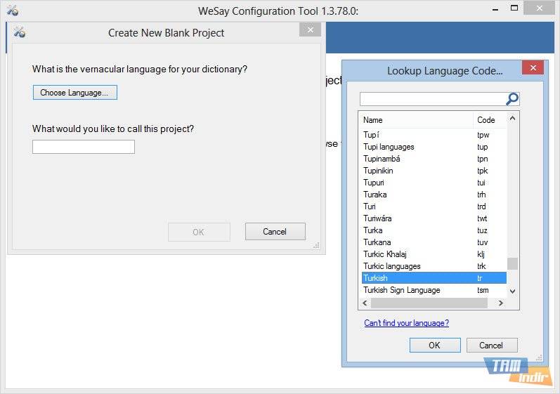Click the project name text field
Screen dimensions: 560x394
pos(83,147)
